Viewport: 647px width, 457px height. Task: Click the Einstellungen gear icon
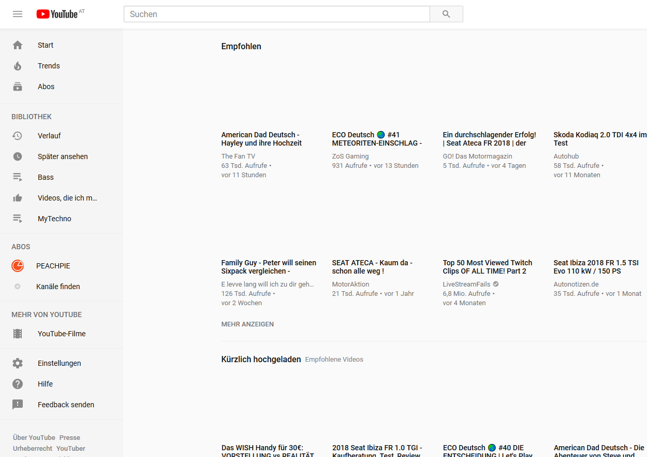point(18,363)
